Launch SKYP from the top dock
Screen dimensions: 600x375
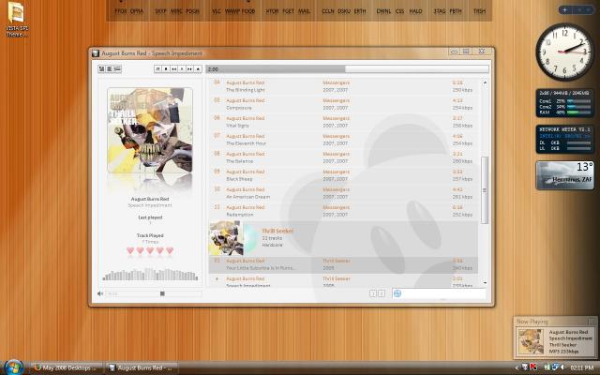(160, 11)
